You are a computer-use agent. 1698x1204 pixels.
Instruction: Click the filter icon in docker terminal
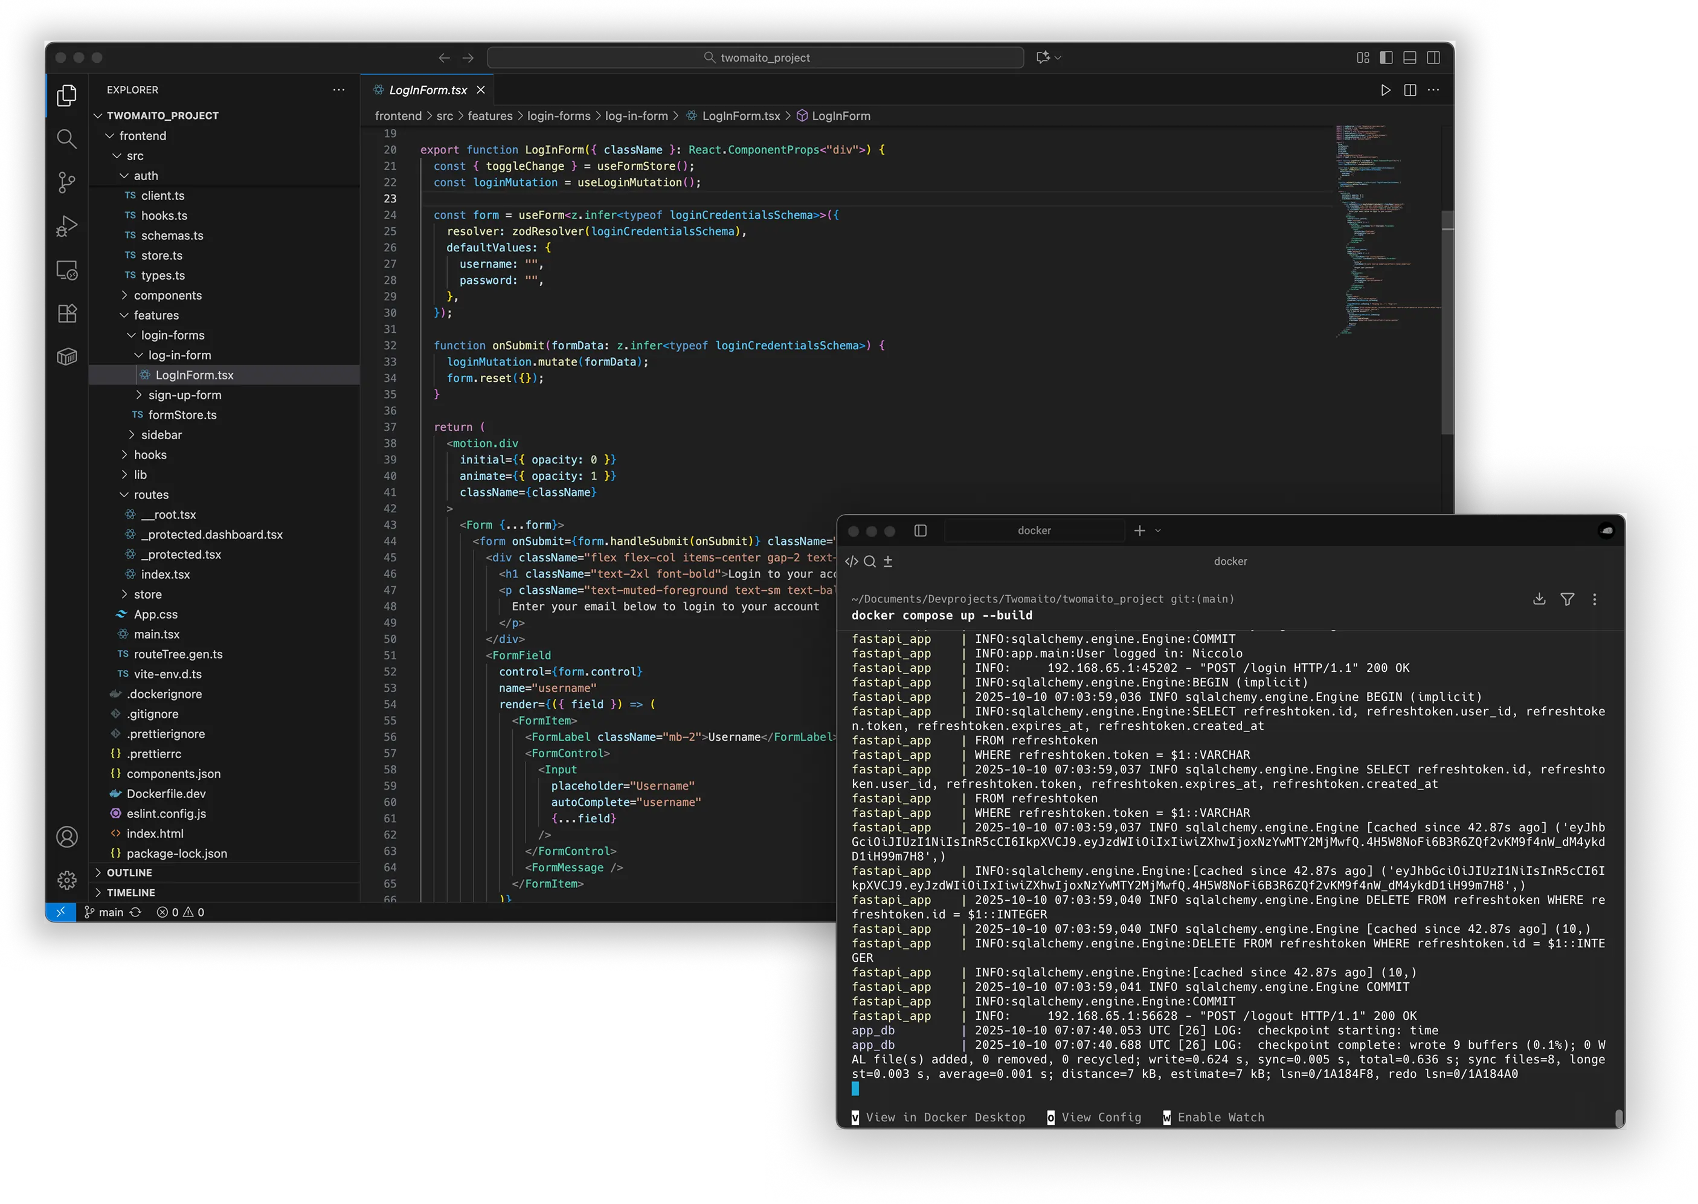tap(1567, 599)
